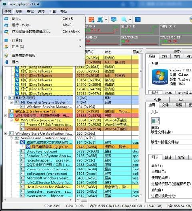Click the scroll-down arrow of process list

pyautogui.click(x=141, y=195)
